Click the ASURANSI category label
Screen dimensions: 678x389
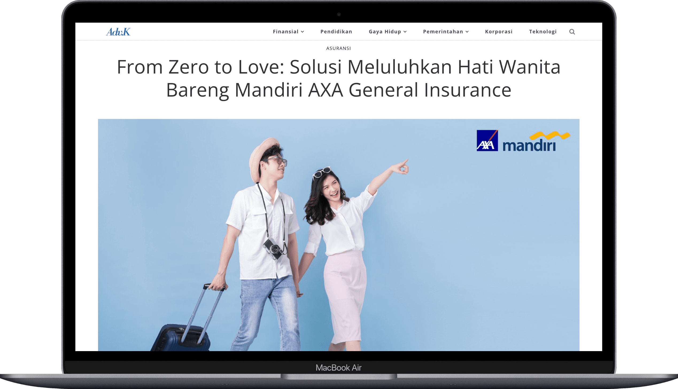coord(339,48)
